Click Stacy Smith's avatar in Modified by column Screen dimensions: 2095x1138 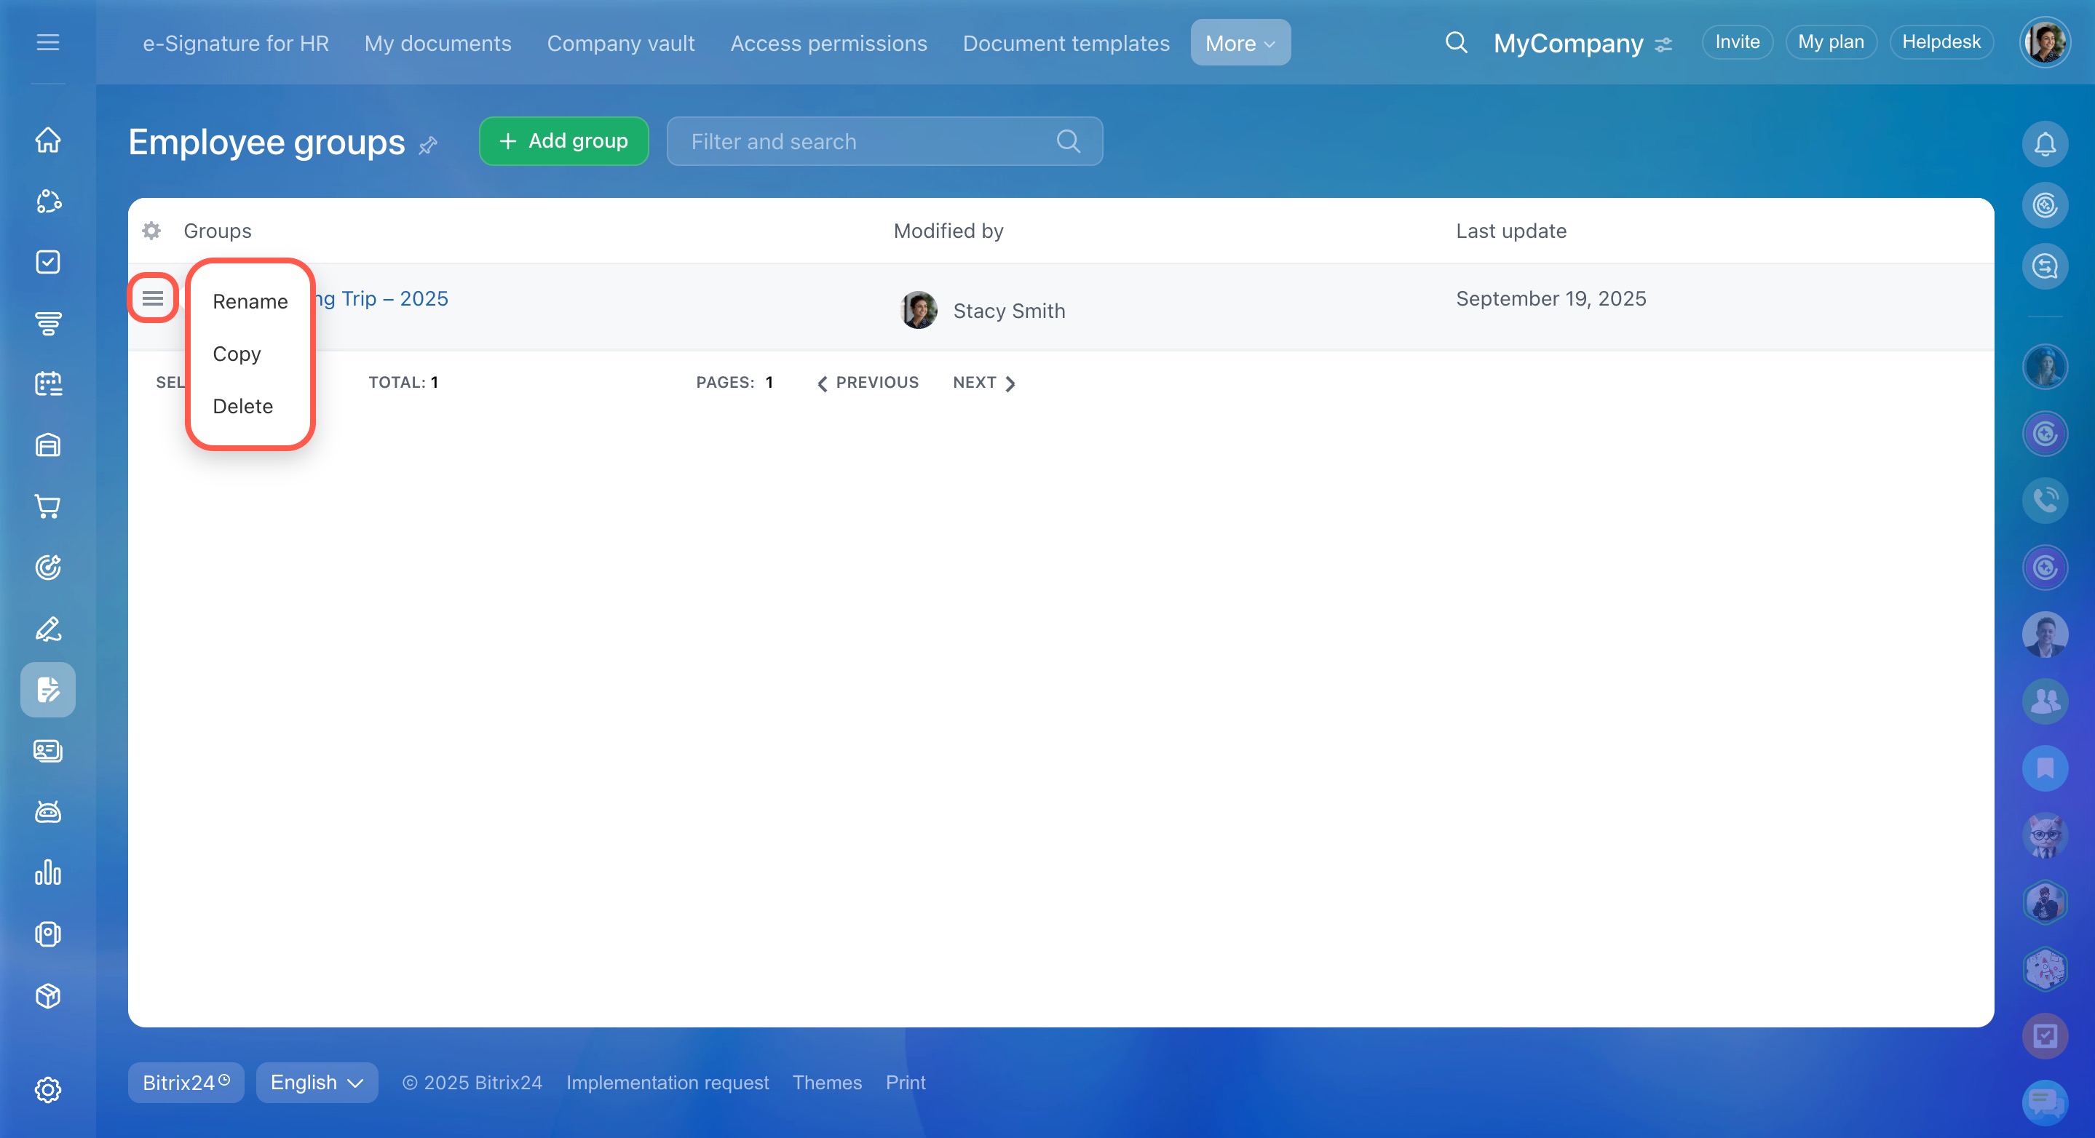tap(918, 310)
